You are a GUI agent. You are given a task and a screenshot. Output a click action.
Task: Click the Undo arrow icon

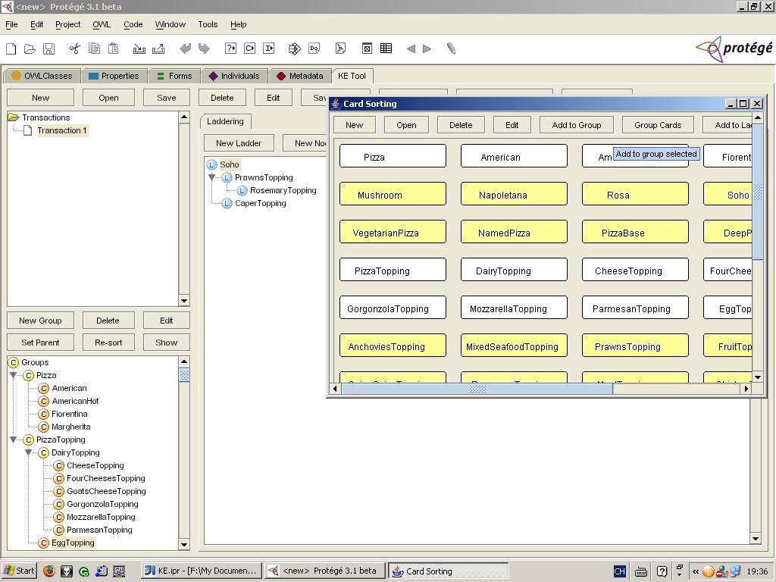click(x=185, y=48)
